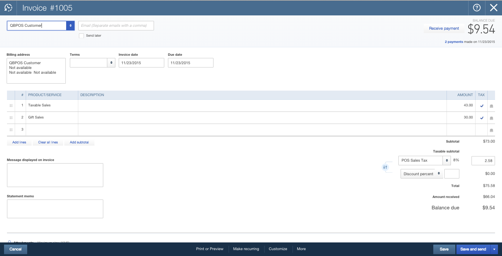Click the trash icon on empty line 3
This screenshot has height=256, width=502.
(491, 130)
